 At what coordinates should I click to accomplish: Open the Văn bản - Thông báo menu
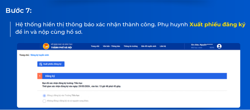click(111, 46)
